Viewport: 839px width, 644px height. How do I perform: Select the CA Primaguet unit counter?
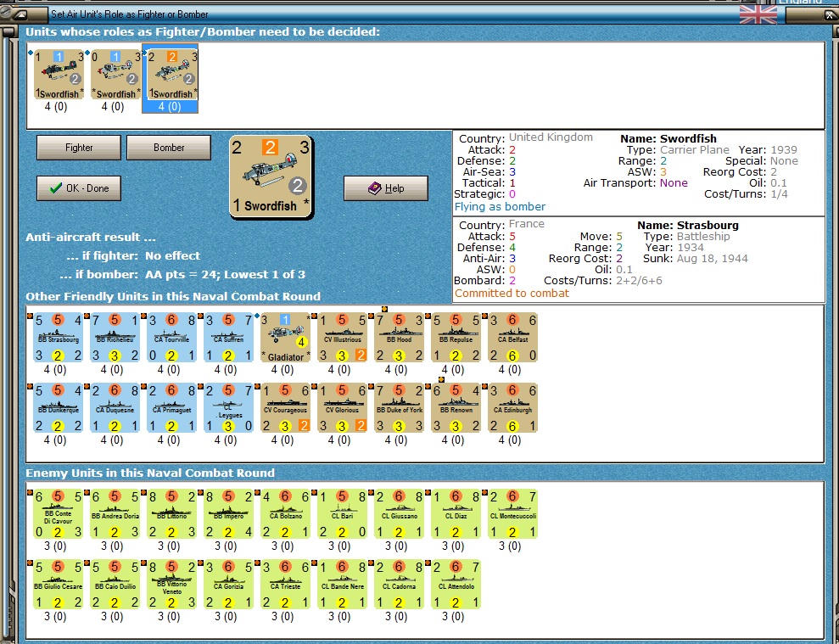click(171, 408)
